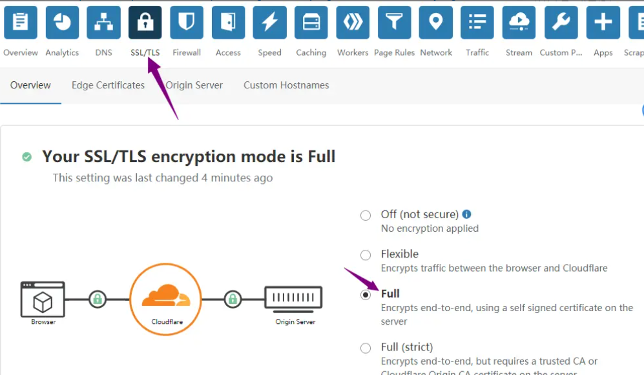The height and width of the screenshot is (375, 644).
Task: Select the Full encryption radio option
Action: (x=366, y=295)
